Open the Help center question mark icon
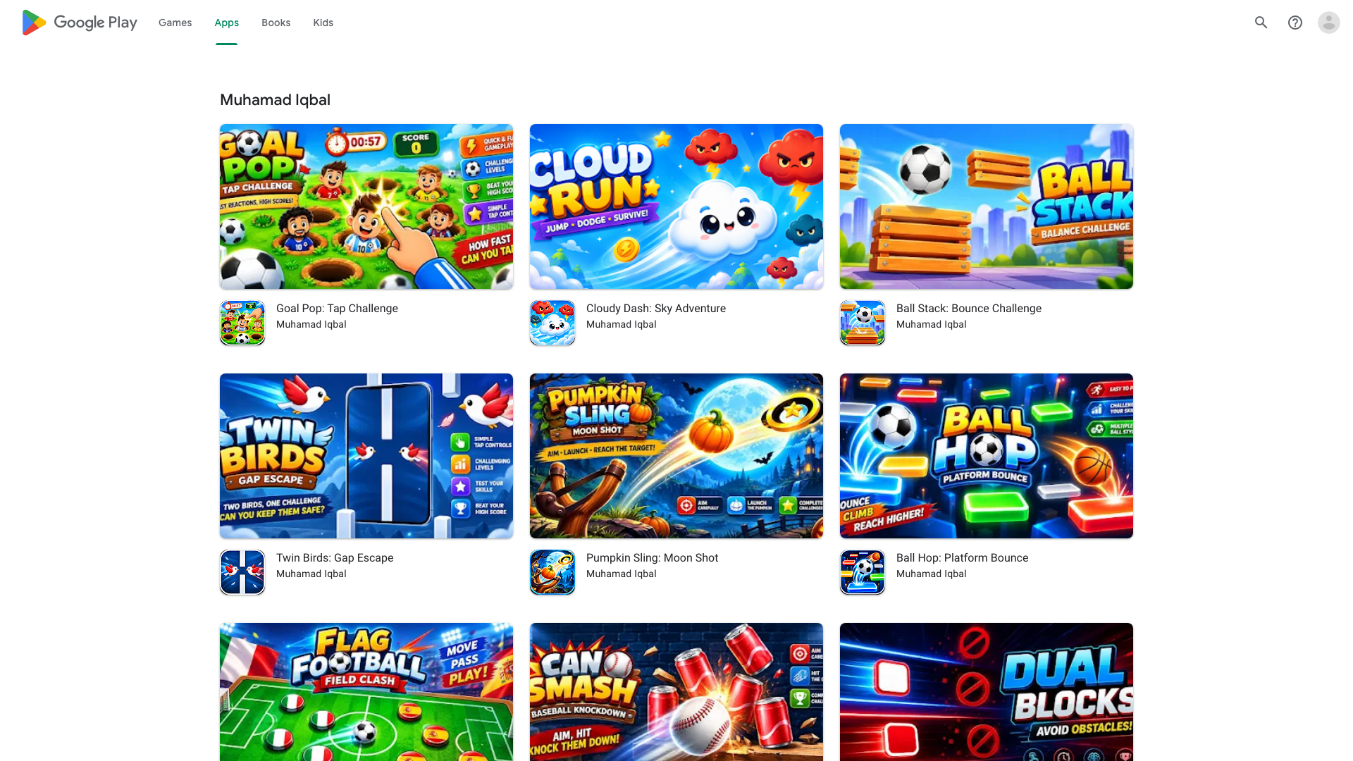Screen dimensions: 1353x761 click(1295, 23)
